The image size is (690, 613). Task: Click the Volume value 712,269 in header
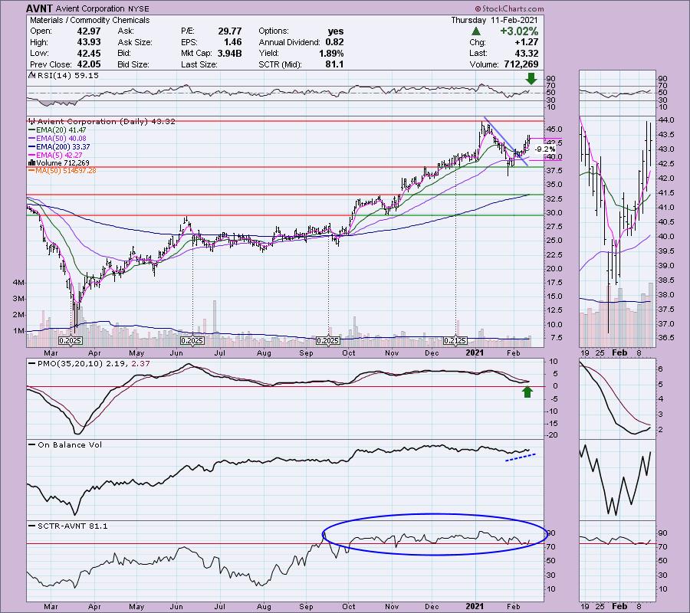[x=521, y=64]
